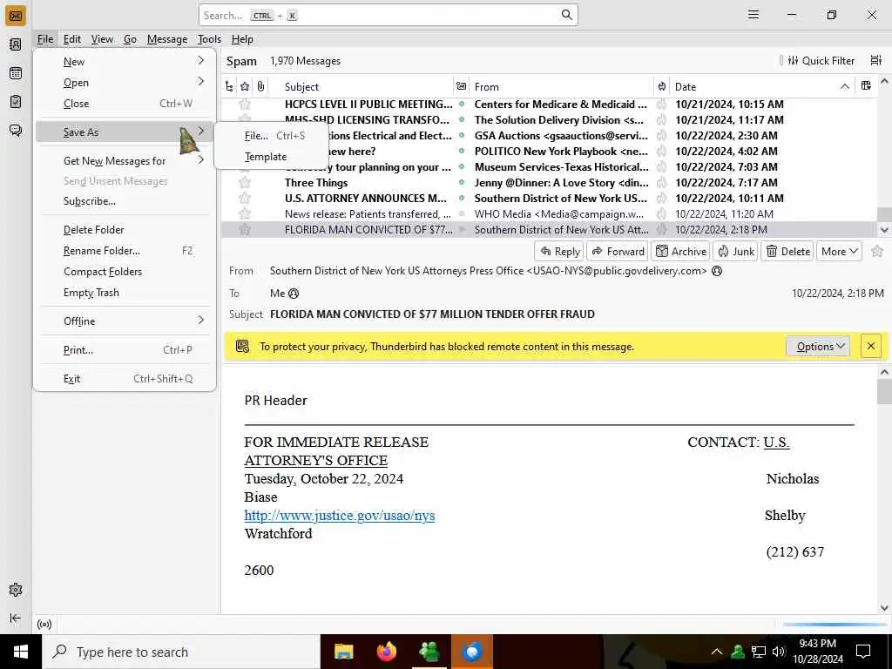The width and height of the screenshot is (892, 669).
Task: Open the volume control in system tray
Action: coord(779,652)
